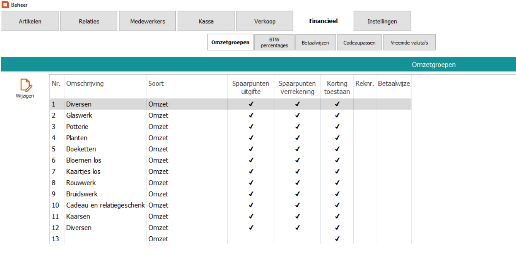Image resolution: width=516 pixels, height=261 pixels.
Task: Click the Beheer app logo icon
Action: click(x=5, y=5)
